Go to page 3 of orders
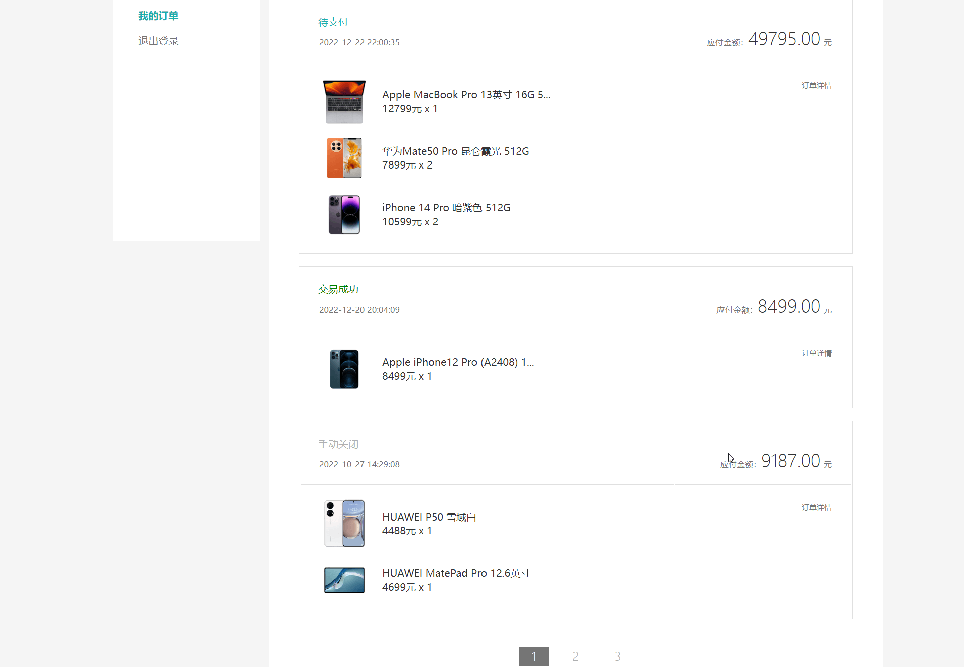This screenshot has height=667, width=964. [617, 656]
